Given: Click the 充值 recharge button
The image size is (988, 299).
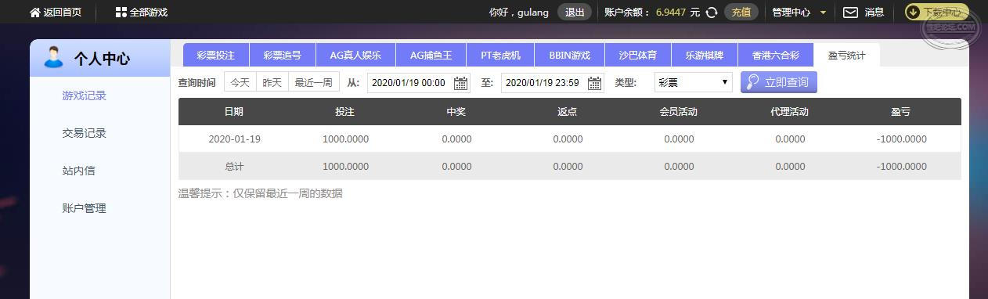Looking at the screenshot, I should [x=741, y=13].
